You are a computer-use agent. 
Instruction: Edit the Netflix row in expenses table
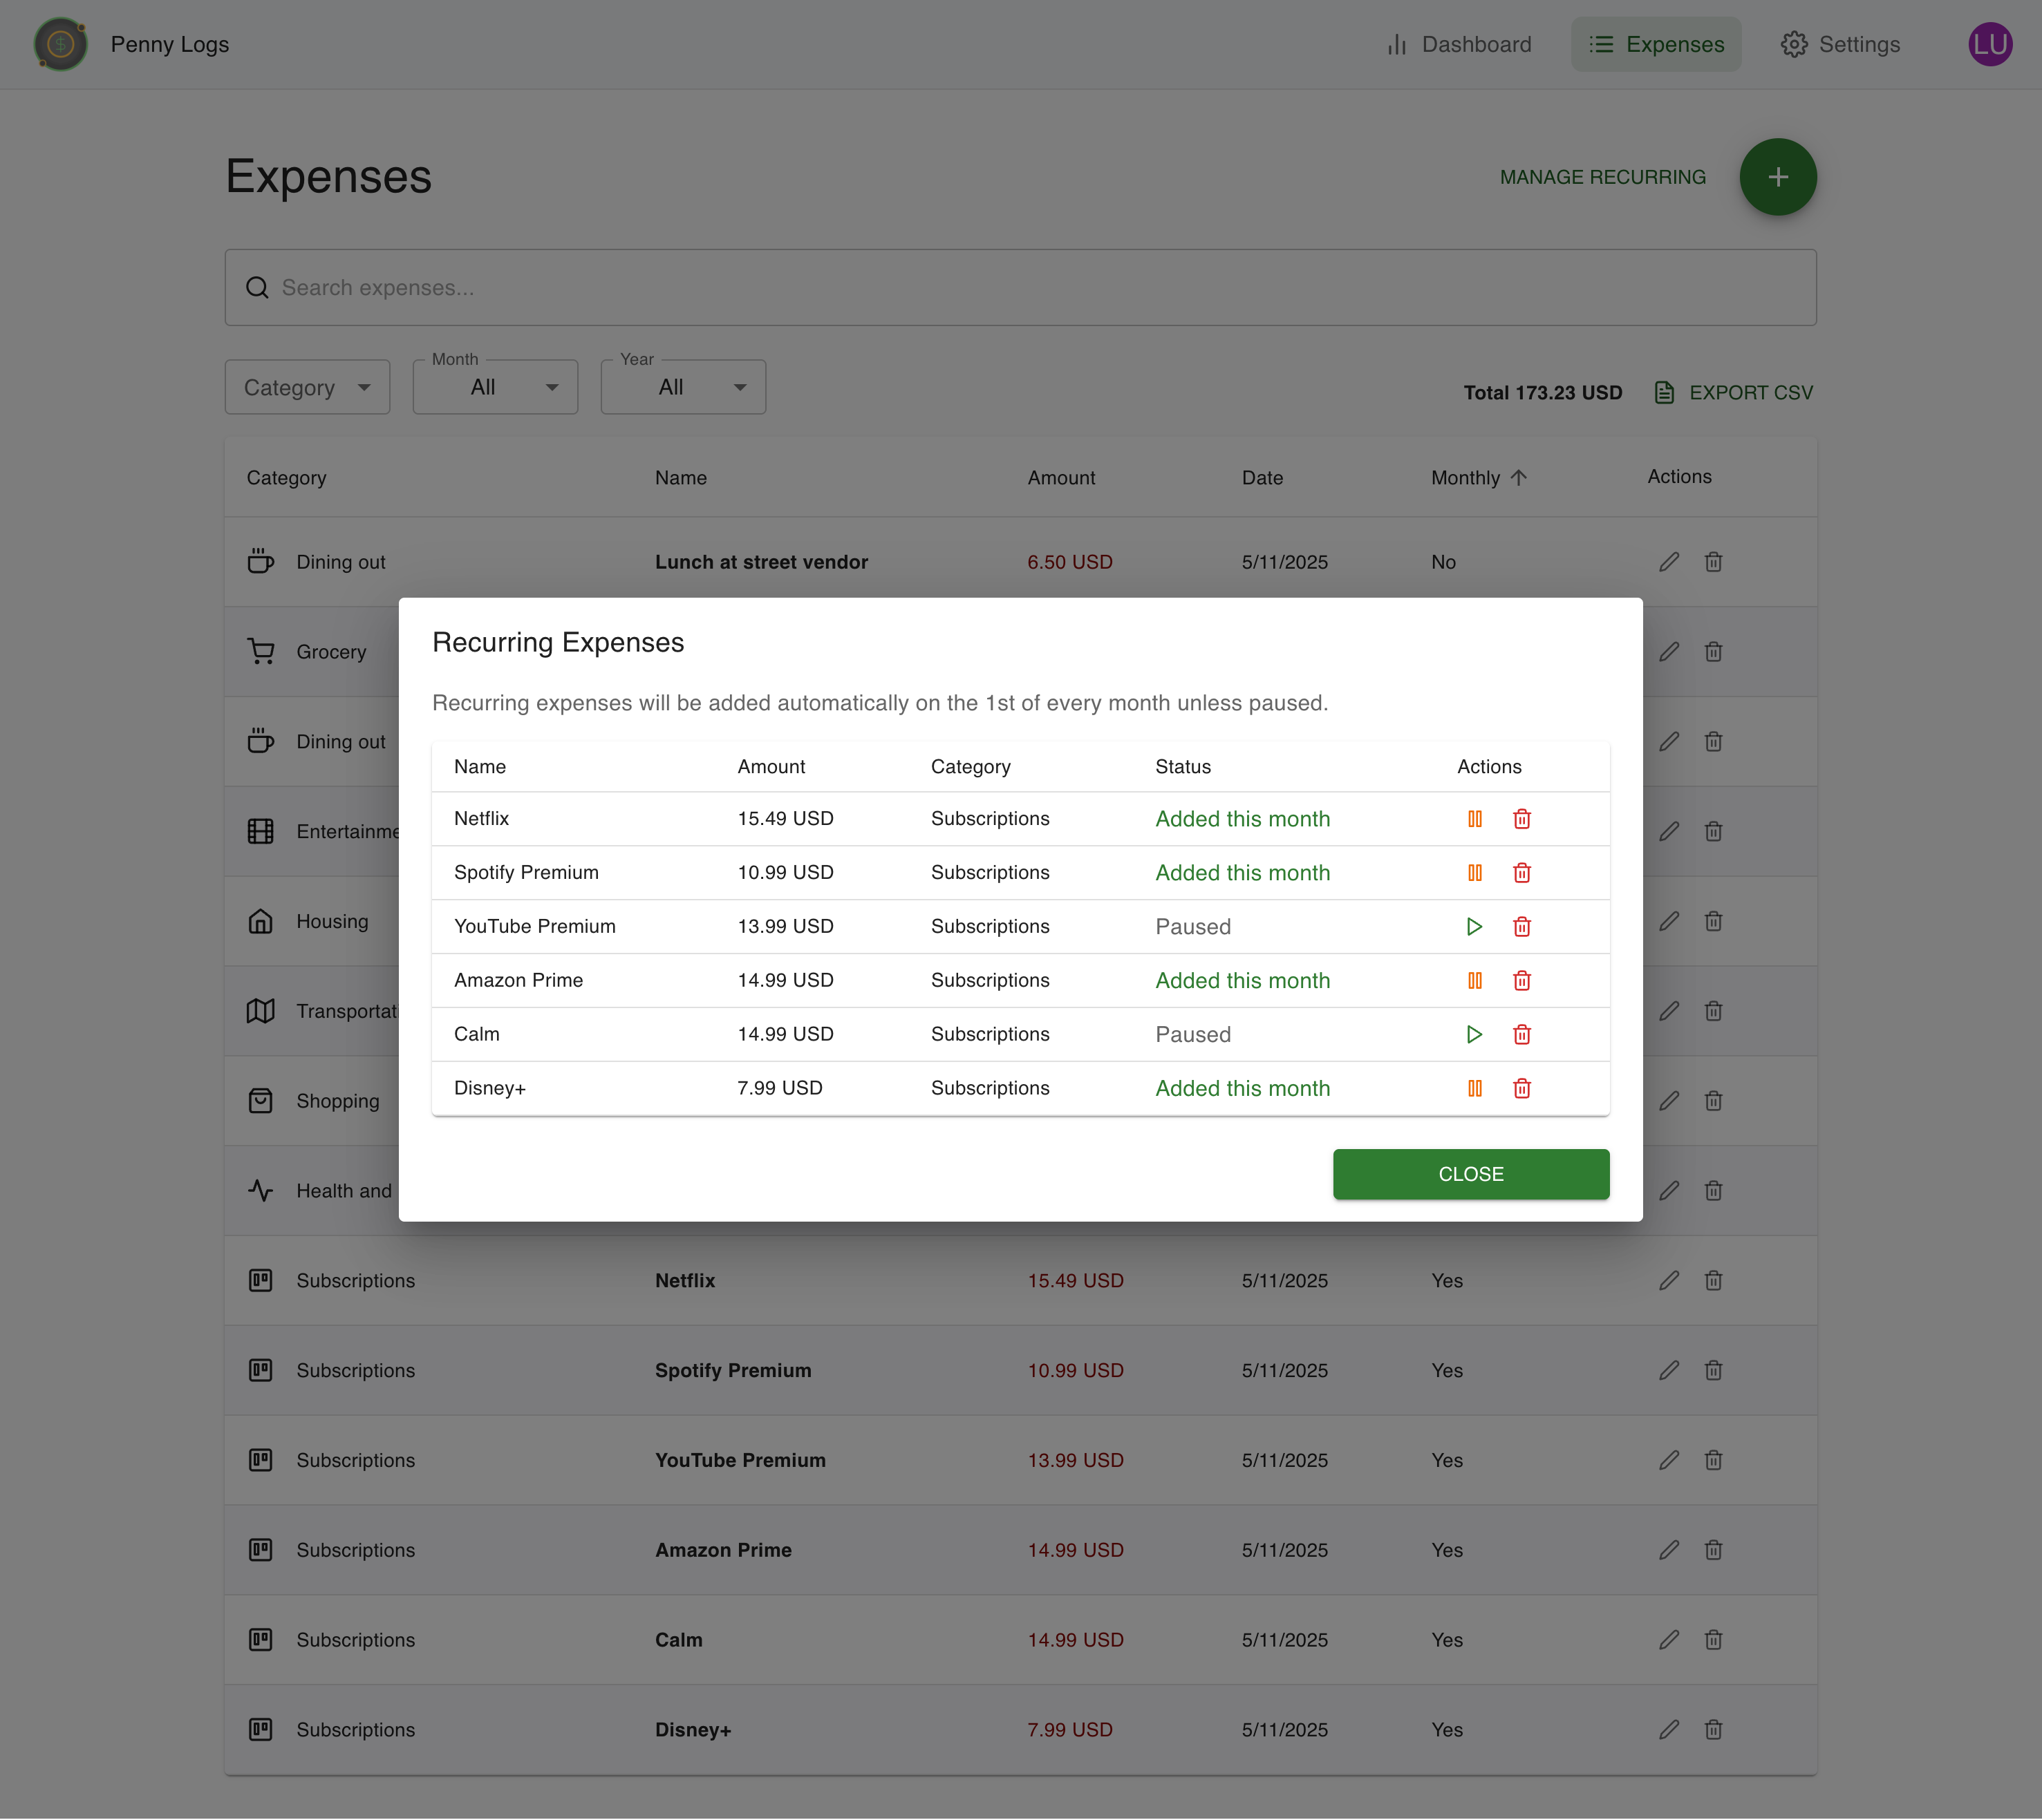pos(1669,1281)
